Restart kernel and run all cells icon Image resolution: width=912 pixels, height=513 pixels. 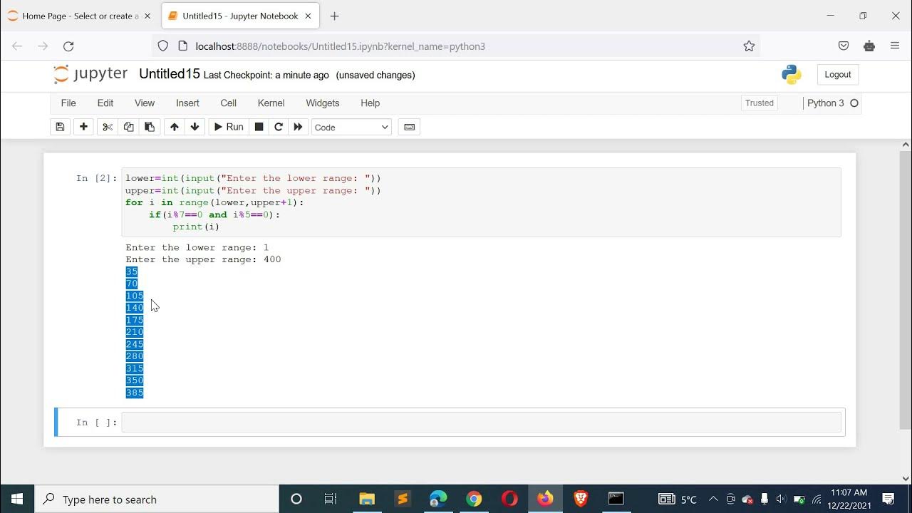coord(299,127)
